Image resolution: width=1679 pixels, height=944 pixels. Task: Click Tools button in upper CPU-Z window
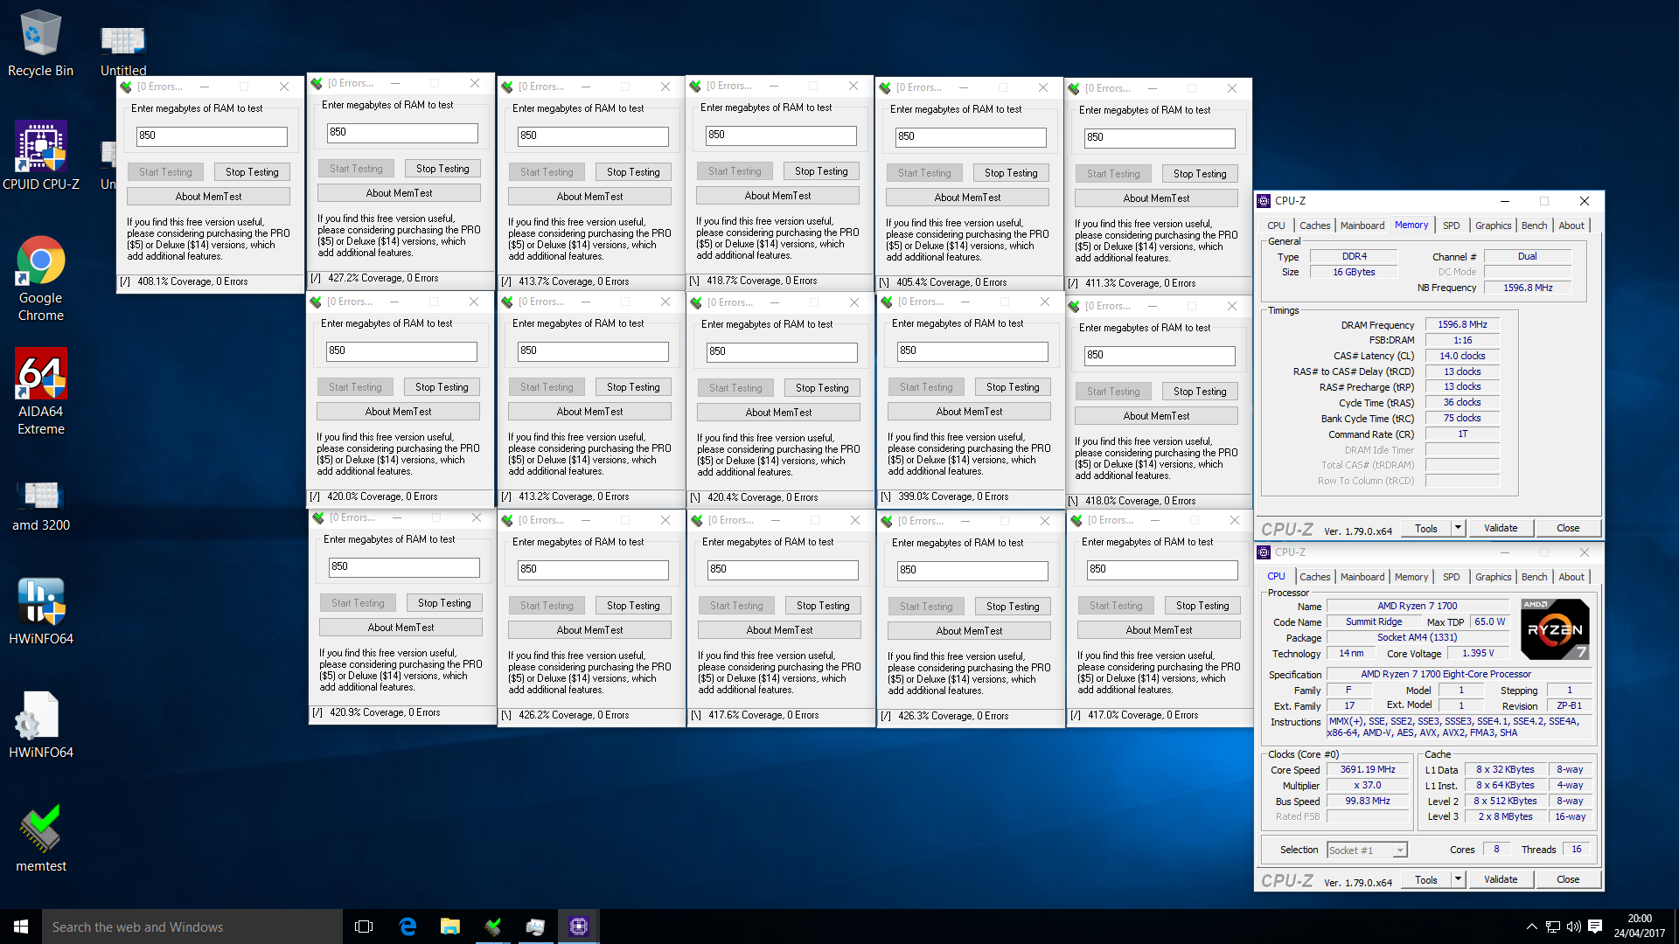1426,528
